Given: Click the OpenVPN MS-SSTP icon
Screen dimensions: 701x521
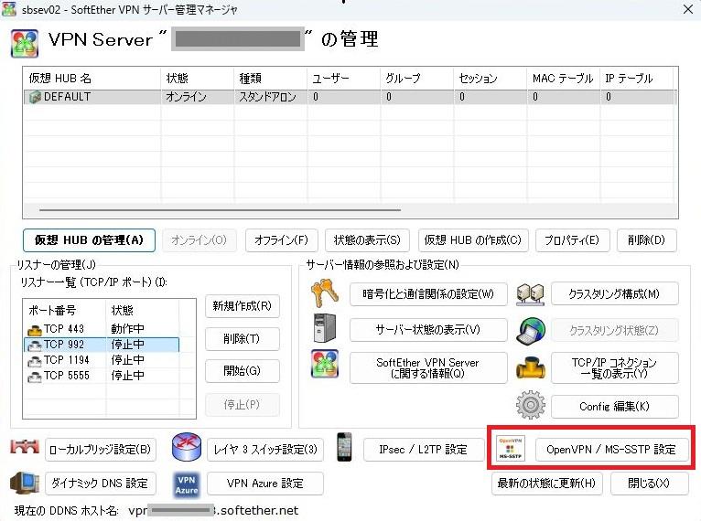Looking at the screenshot, I should click(511, 448).
